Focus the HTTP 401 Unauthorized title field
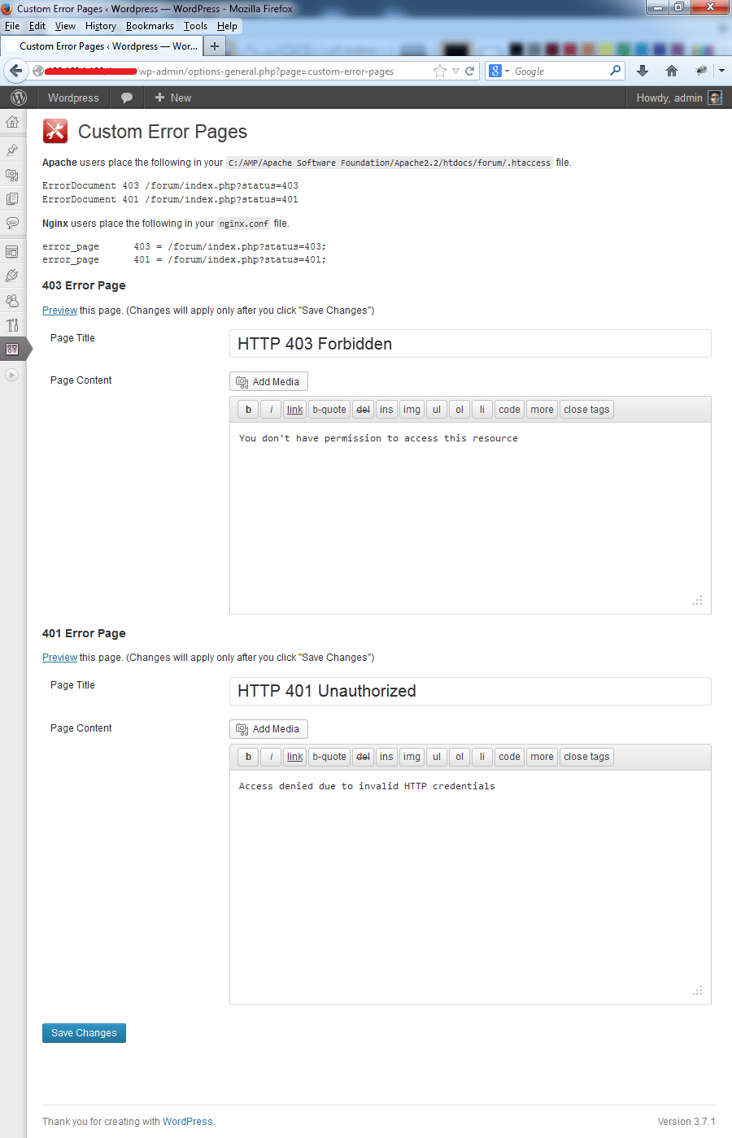 tap(470, 691)
